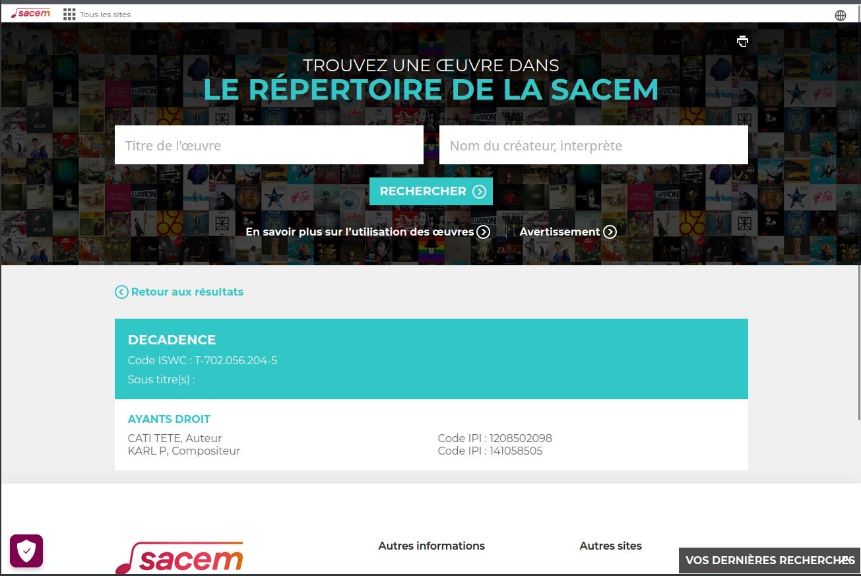Image resolution: width=861 pixels, height=576 pixels.
Task: Click the 'AYANTS DROIT' heading
Action: coord(169,419)
